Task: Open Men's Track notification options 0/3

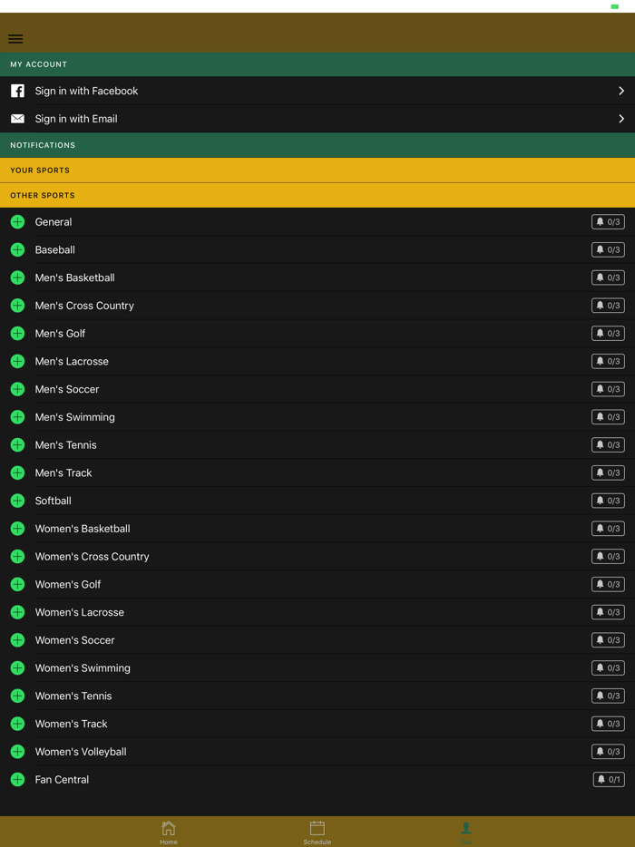Action: tap(608, 472)
